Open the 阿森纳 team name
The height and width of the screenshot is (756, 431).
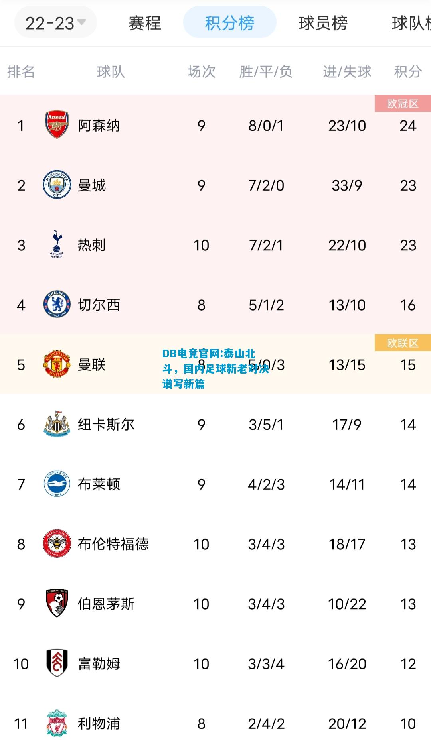99,126
